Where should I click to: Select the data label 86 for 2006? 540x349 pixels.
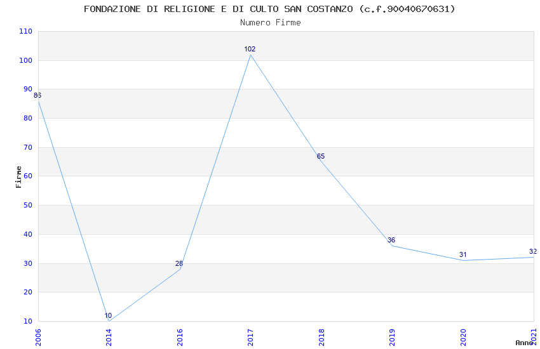click(x=37, y=95)
